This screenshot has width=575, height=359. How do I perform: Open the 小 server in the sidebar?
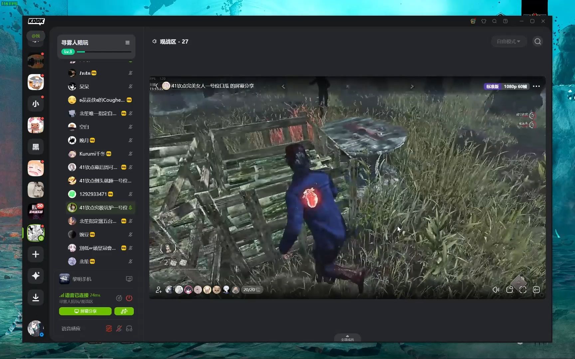pos(36,104)
